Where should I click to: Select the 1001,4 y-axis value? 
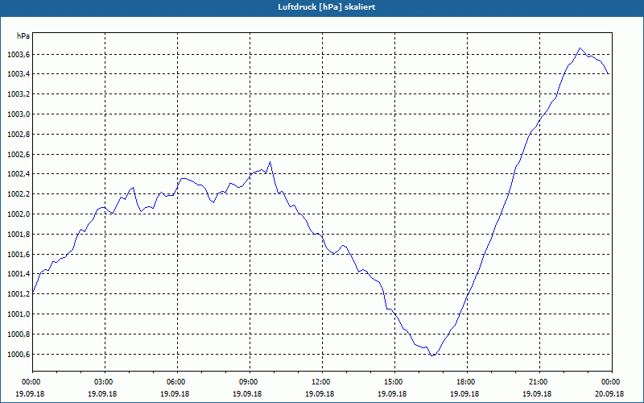coord(19,274)
